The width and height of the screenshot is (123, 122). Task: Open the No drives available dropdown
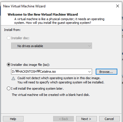coord(51,46)
